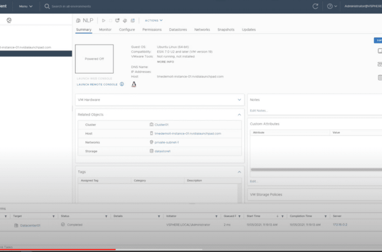Take a snapshot using the toolbar icon
This screenshot has height=252, width=382.
pyautogui.click(x=133, y=21)
